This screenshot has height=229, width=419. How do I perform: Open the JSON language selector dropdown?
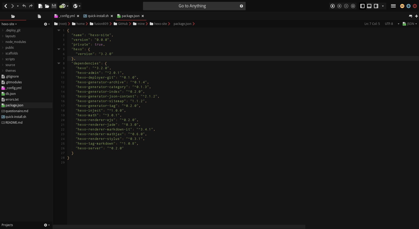tap(410, 24)
